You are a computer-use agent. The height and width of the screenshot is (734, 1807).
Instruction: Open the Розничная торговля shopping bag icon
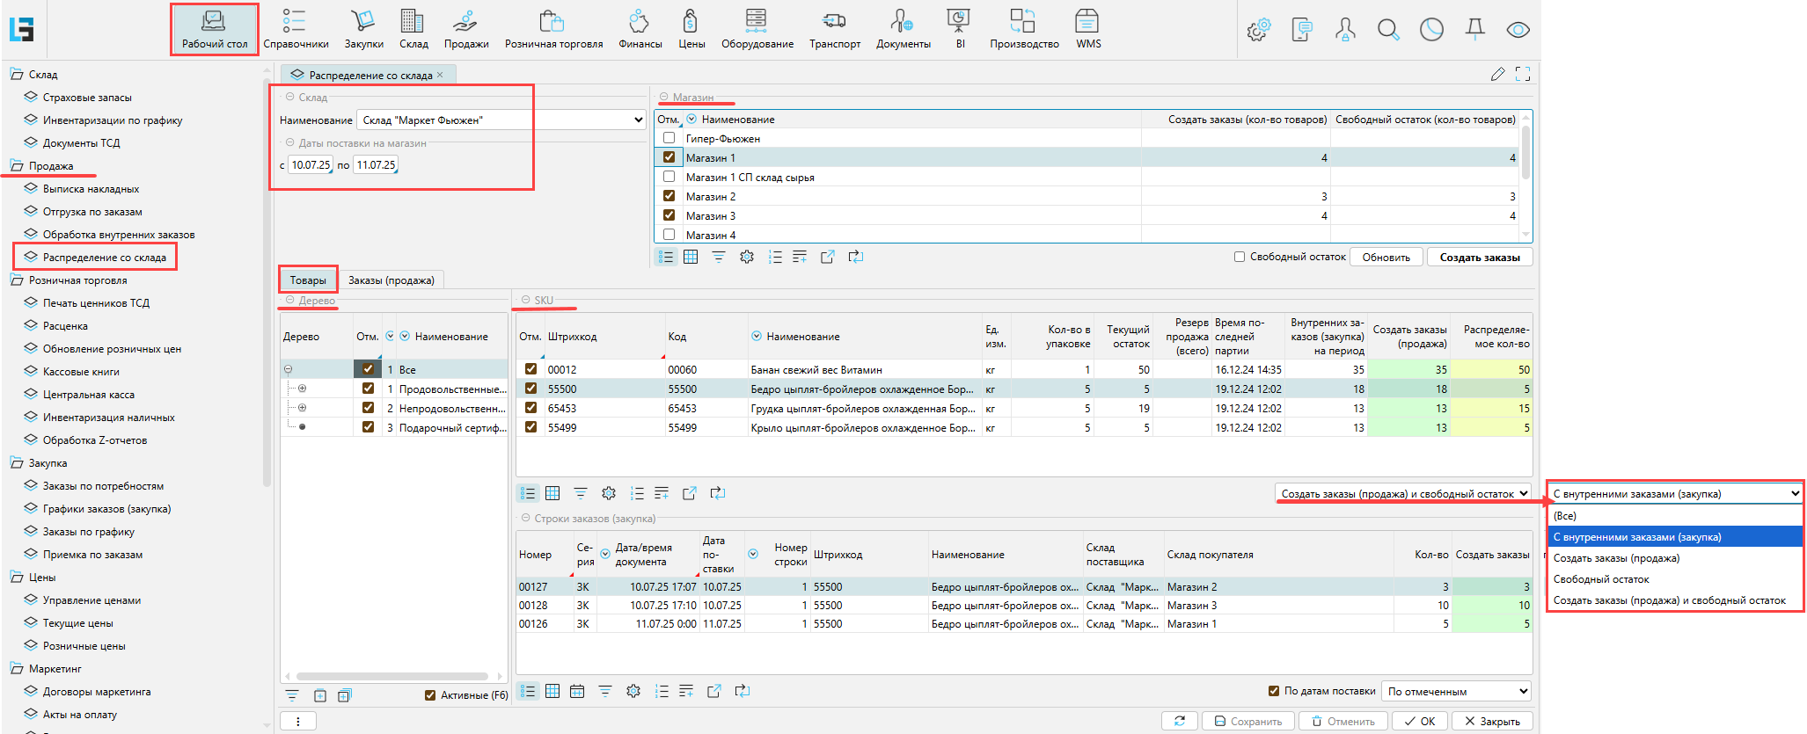point(552,21)
